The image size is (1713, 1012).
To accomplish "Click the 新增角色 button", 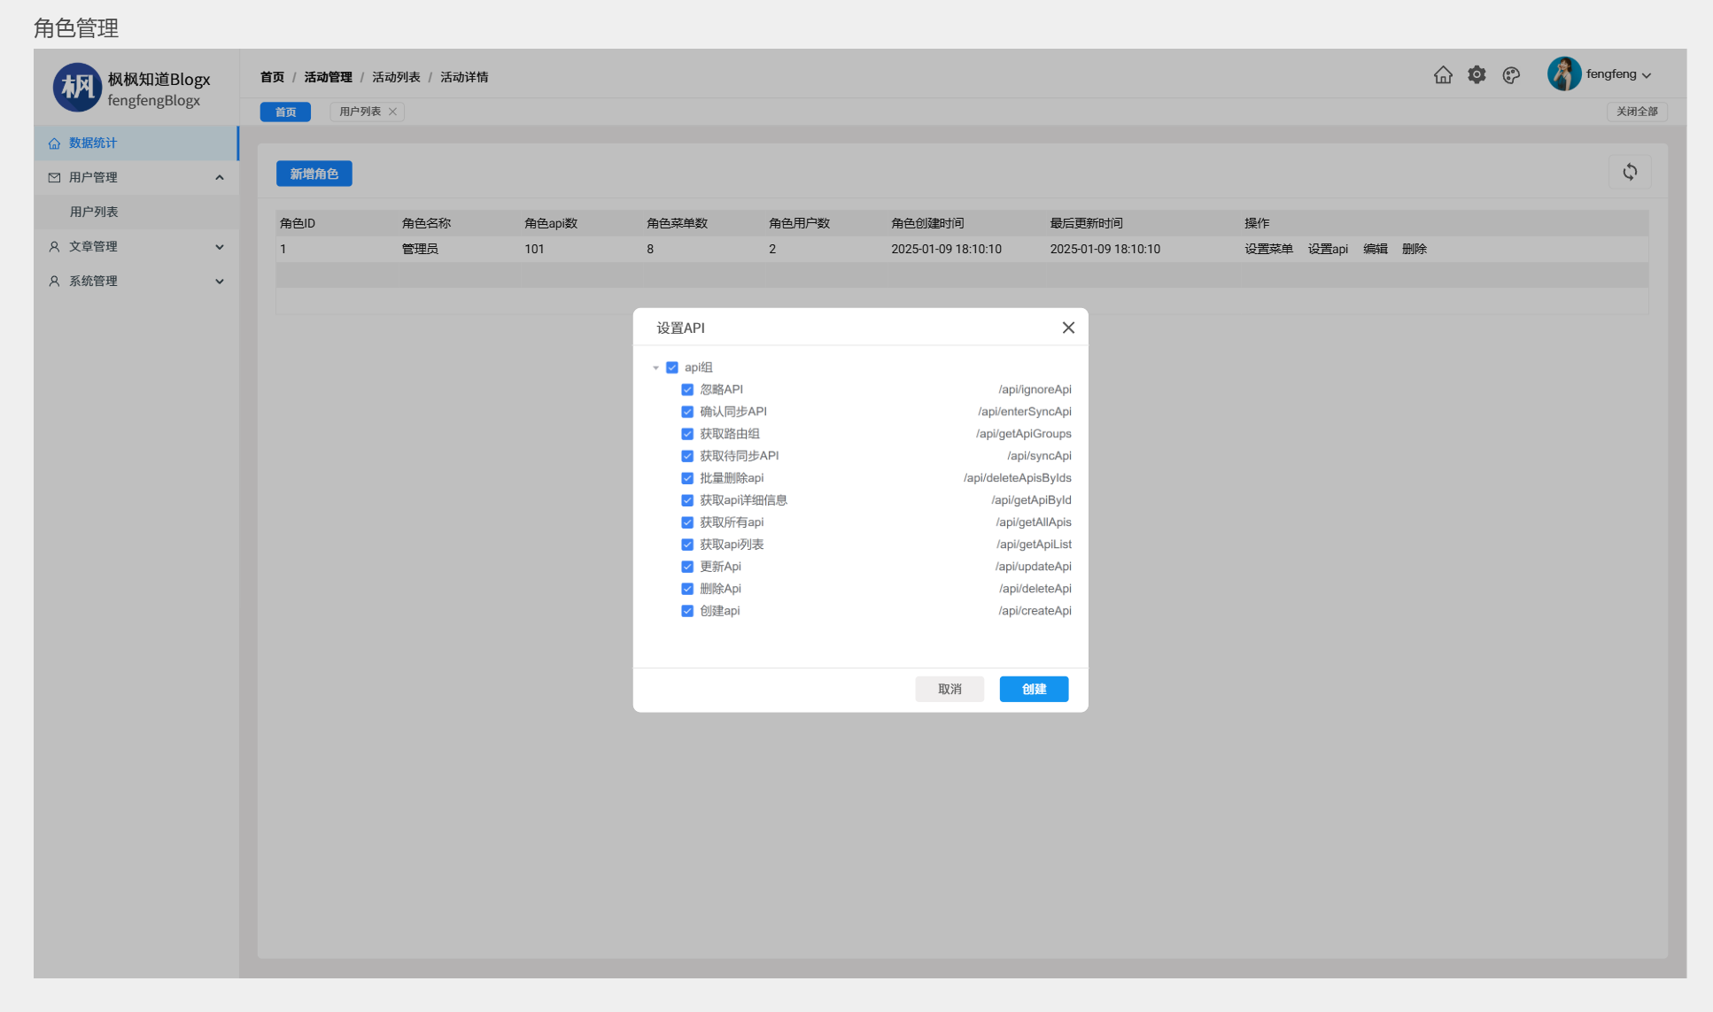I will [x=314, y=174].
